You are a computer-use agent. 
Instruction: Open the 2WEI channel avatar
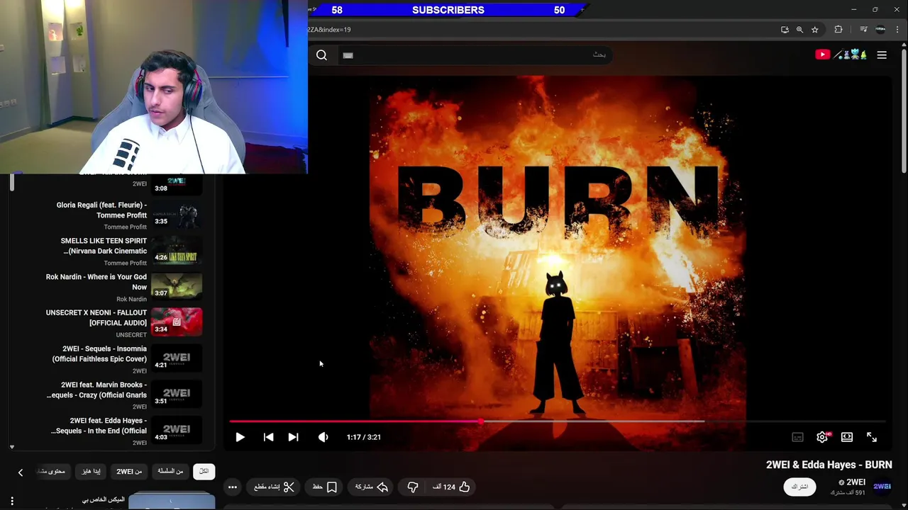[882, 487]
